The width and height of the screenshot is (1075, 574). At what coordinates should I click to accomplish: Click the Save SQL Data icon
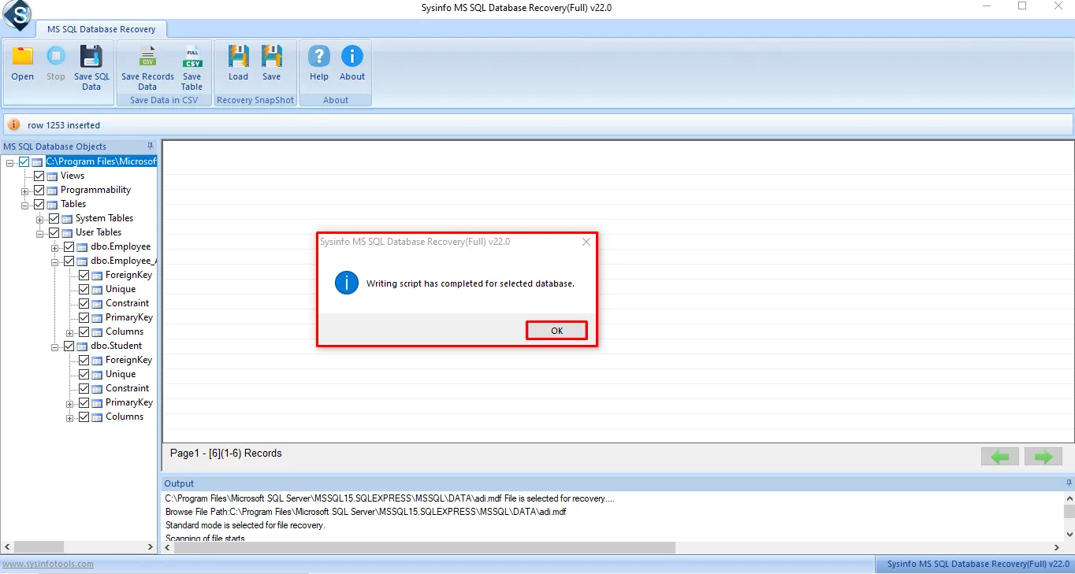91,57
